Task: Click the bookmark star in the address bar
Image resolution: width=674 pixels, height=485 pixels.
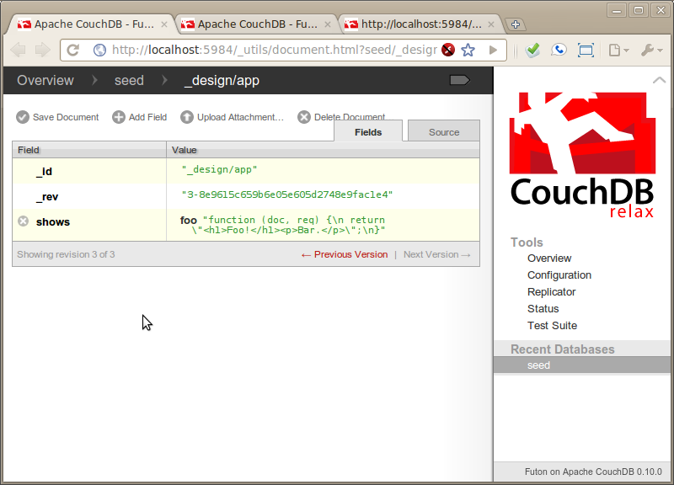Action: (468, 51)
